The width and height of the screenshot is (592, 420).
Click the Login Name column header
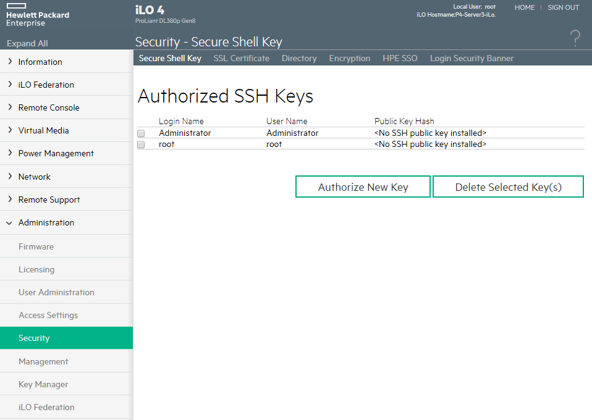[181, 121]
